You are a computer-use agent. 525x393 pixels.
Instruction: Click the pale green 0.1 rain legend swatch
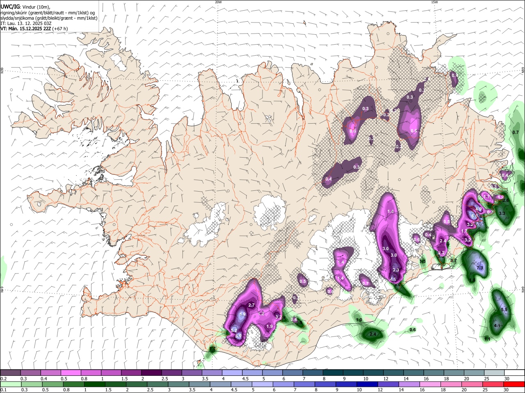pyautogui.click(x=10, y=384)
